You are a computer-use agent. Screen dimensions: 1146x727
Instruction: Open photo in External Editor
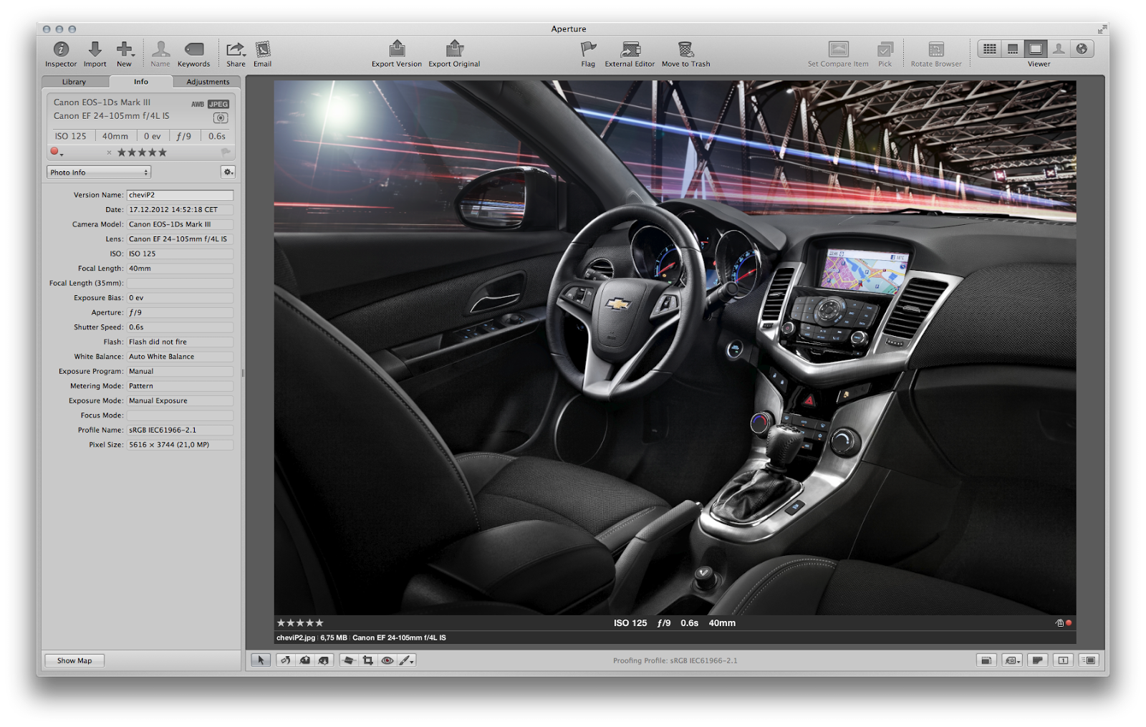coord(630,49)
